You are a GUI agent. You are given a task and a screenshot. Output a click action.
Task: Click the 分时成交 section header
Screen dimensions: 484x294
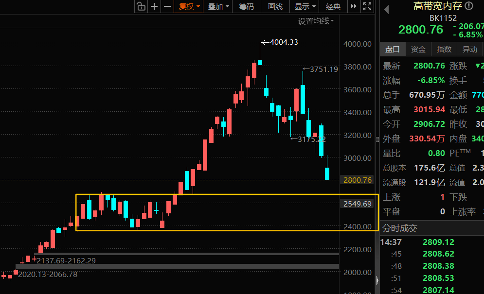(x=400, y=228)
